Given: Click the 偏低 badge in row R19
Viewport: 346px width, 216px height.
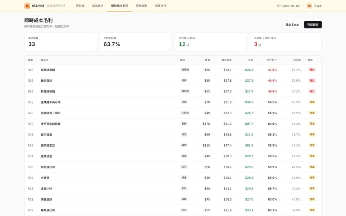Looking at the screenshot, I should 312,69.
